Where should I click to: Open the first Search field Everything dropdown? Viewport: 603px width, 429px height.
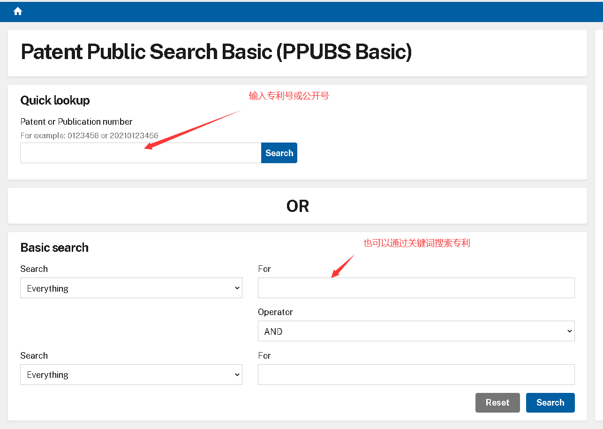[131, 288]
